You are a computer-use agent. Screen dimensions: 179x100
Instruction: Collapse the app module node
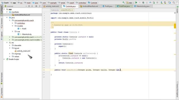pyautogui.click(x=4, y=9)
